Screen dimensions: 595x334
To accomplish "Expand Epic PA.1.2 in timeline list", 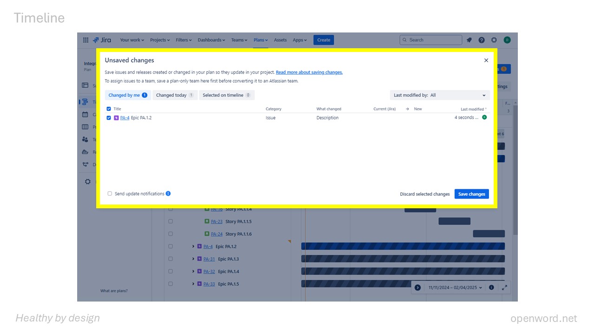I will point(193,246).
